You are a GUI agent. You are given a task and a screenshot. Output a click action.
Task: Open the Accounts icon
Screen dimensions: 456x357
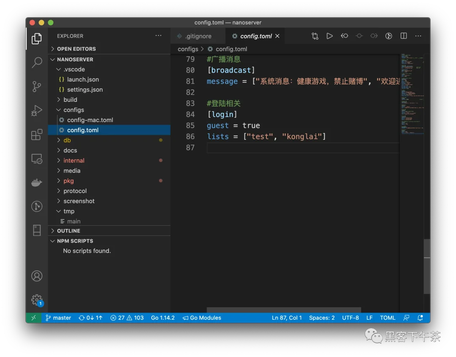coord(37,276)
